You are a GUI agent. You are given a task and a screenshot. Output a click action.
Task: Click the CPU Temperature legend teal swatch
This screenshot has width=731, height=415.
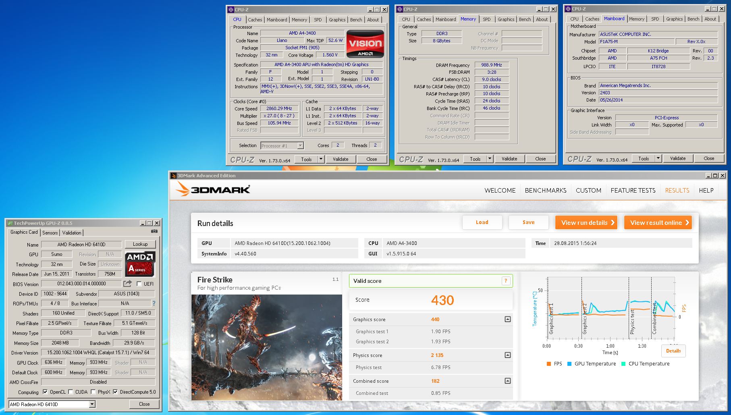click(623, 363)
